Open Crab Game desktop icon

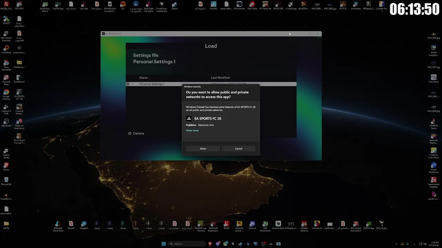click(434, 79)
